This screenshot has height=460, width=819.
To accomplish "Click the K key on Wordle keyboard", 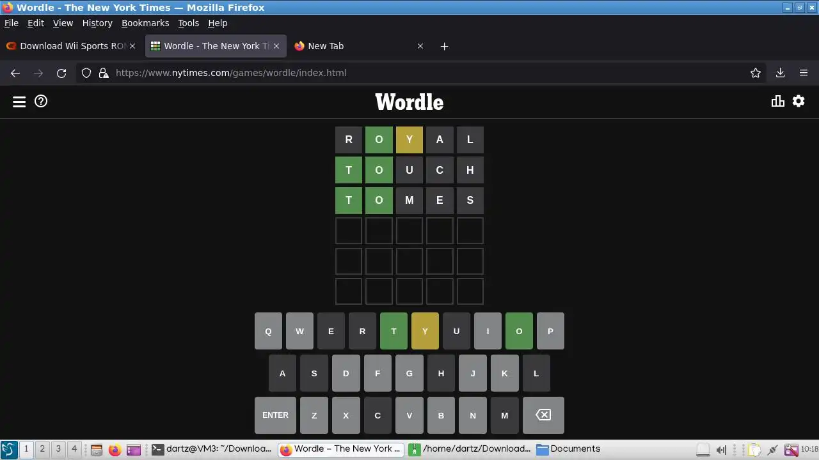I will [504, 373].
